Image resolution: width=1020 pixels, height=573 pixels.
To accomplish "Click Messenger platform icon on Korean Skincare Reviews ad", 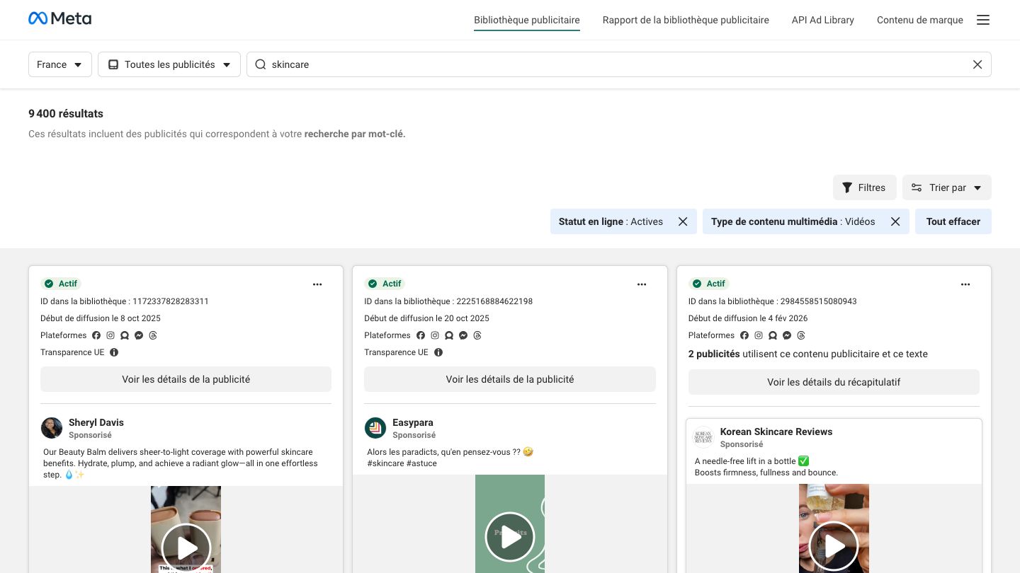I will click(787, 335).
